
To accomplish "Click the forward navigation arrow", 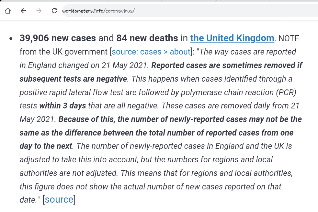I will point(39,11).
